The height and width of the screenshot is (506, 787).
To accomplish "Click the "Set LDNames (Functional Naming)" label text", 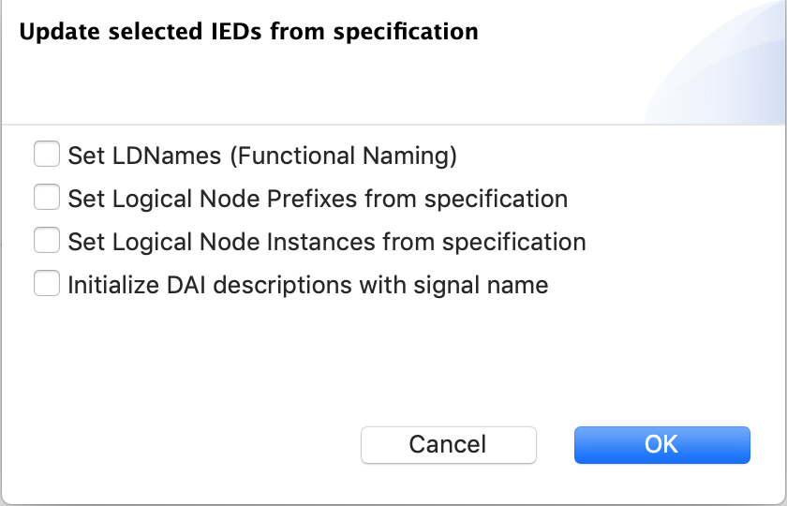I will [262, 155].
